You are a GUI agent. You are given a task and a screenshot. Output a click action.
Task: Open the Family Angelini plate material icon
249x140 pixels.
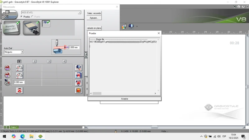[12, 28]
